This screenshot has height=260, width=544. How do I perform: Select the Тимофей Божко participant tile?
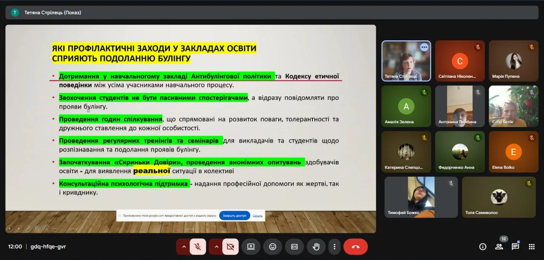421,197
